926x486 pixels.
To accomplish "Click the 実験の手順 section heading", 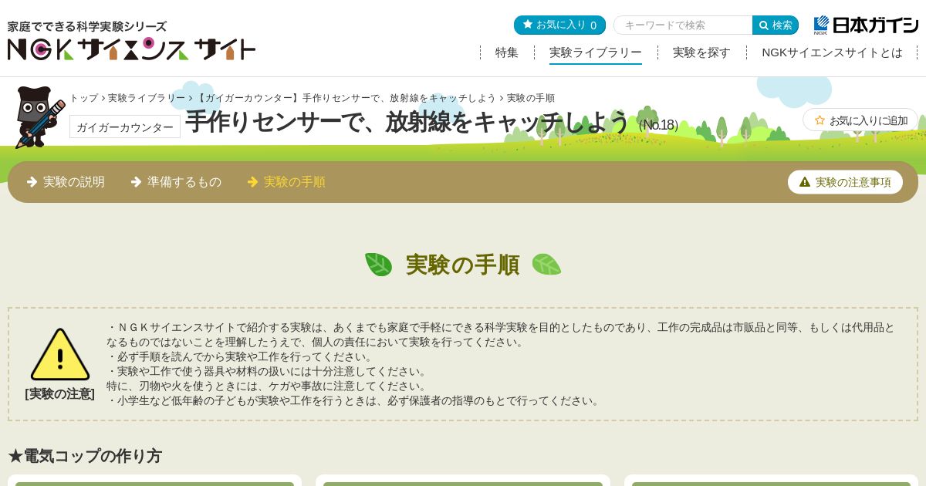I will point(462,265).
